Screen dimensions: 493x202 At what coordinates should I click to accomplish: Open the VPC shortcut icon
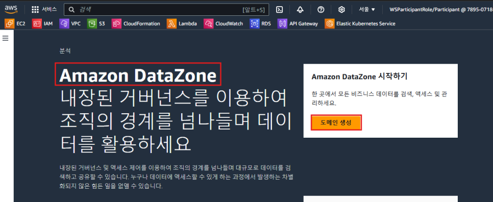click(64, 23)
